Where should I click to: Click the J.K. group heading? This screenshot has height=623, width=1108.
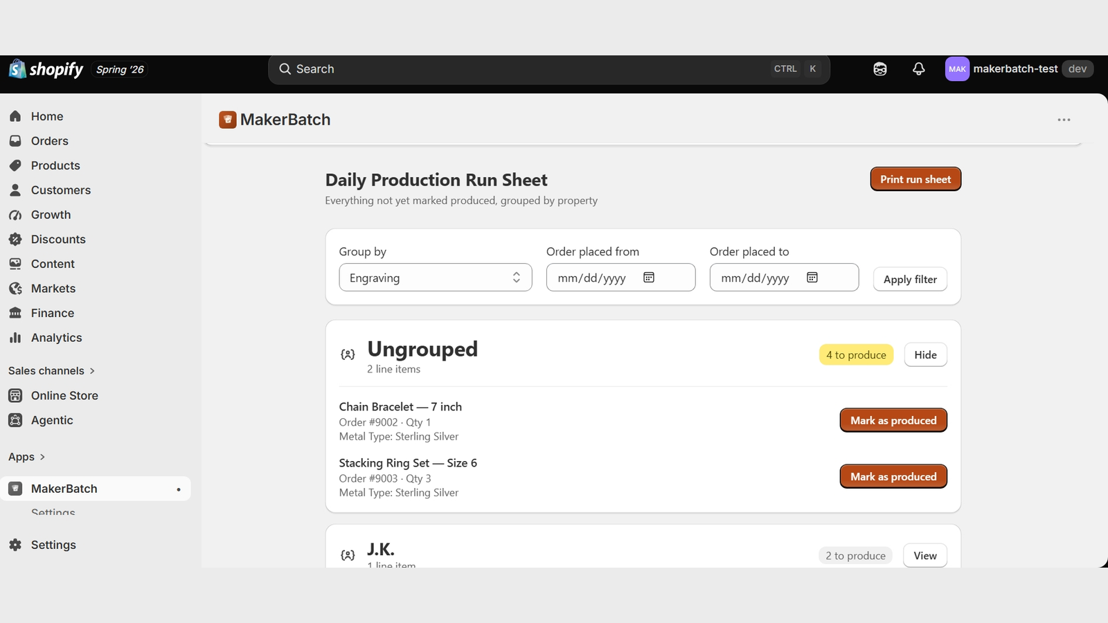pyautogui.click(x=381, y=550)
